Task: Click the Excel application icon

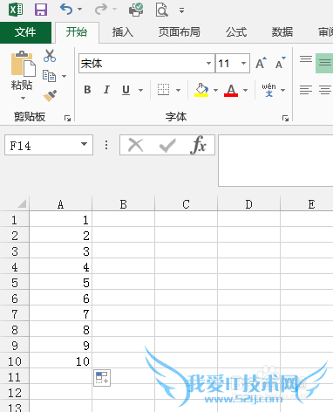Action: [16, 10]
